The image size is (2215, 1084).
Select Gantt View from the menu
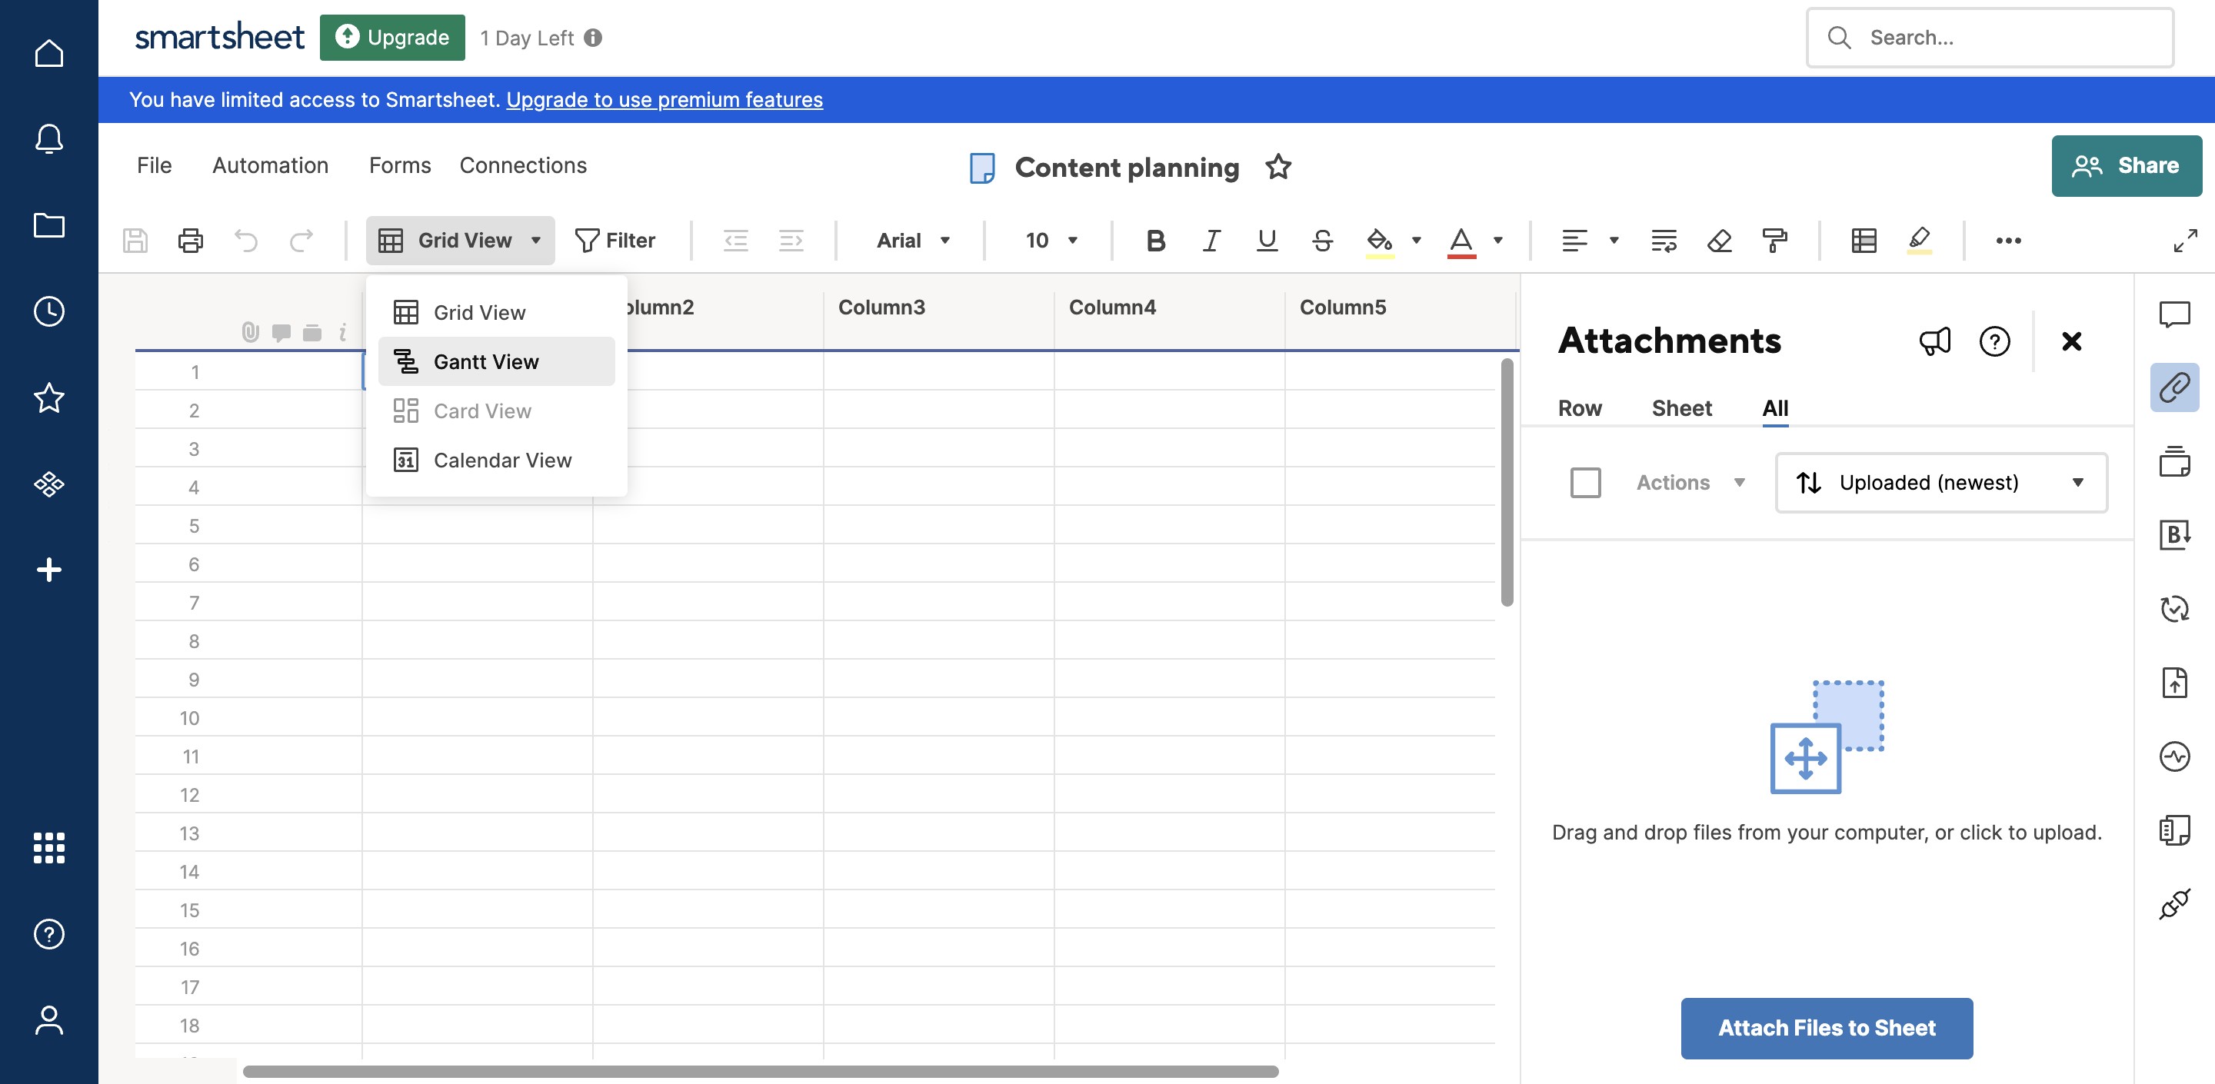pyautogui.click(x=486, y=362)
